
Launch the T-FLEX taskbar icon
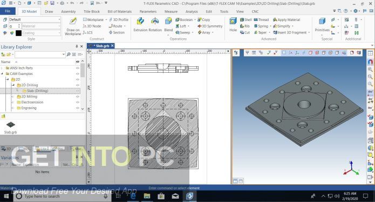pyautogui.click(x=189, y=196)
